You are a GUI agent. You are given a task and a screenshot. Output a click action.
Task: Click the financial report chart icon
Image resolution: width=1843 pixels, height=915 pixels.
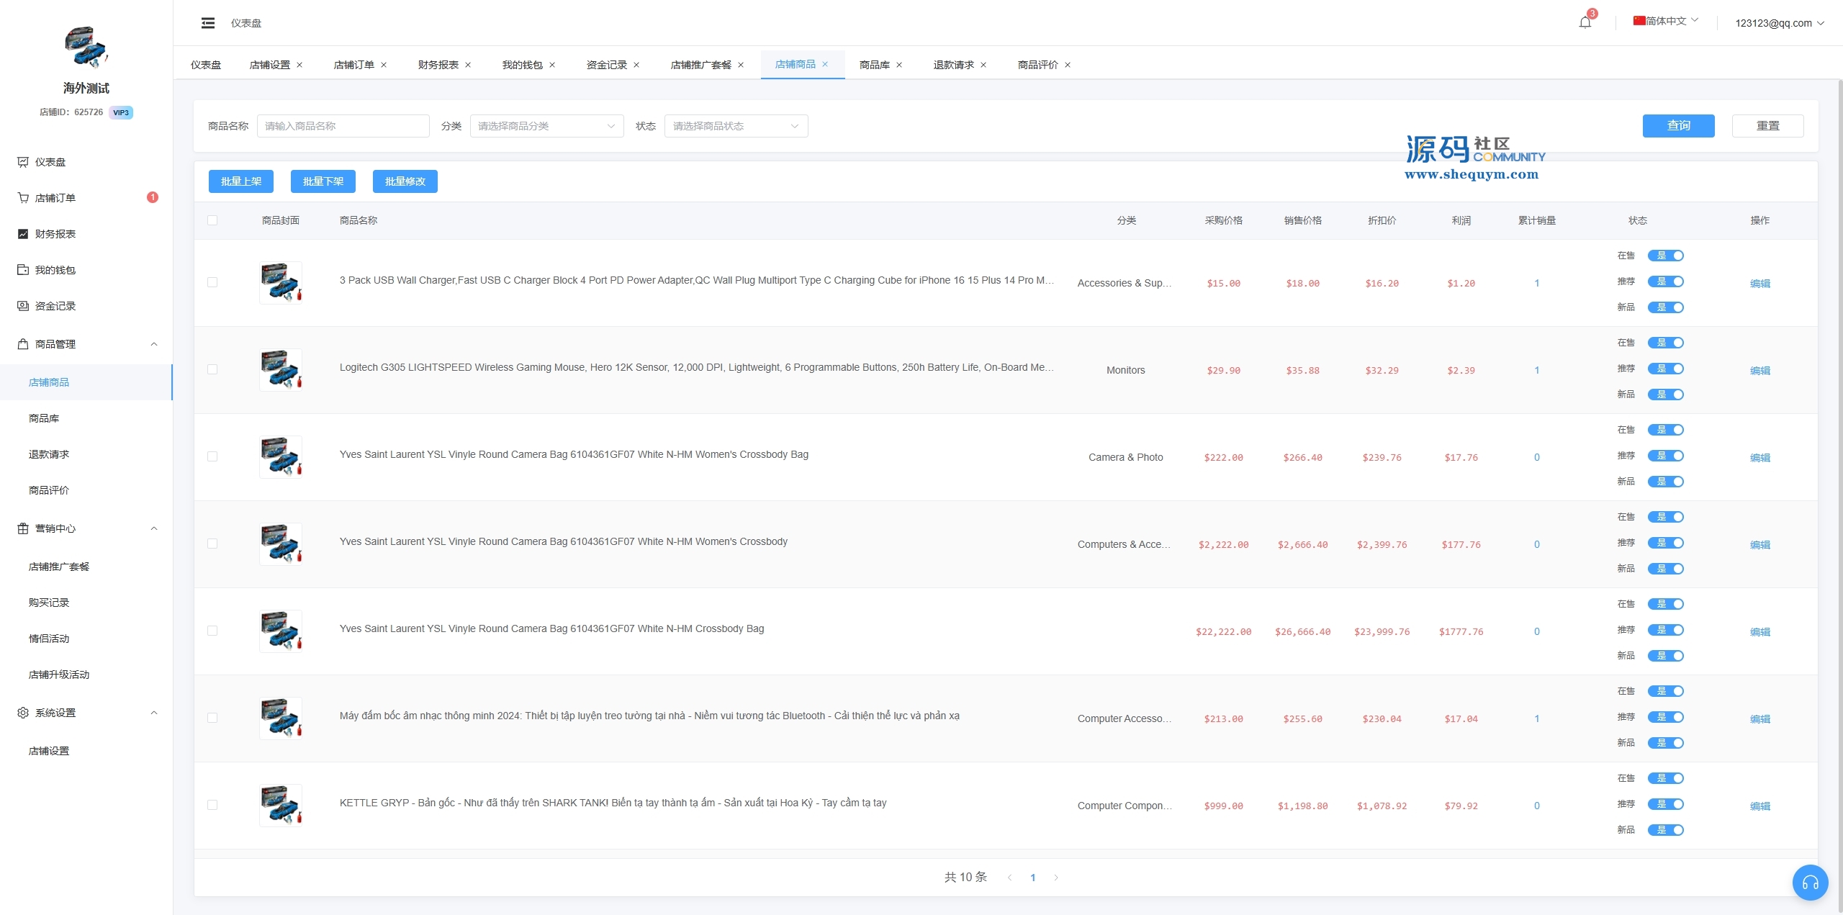[x=23, y=234]
